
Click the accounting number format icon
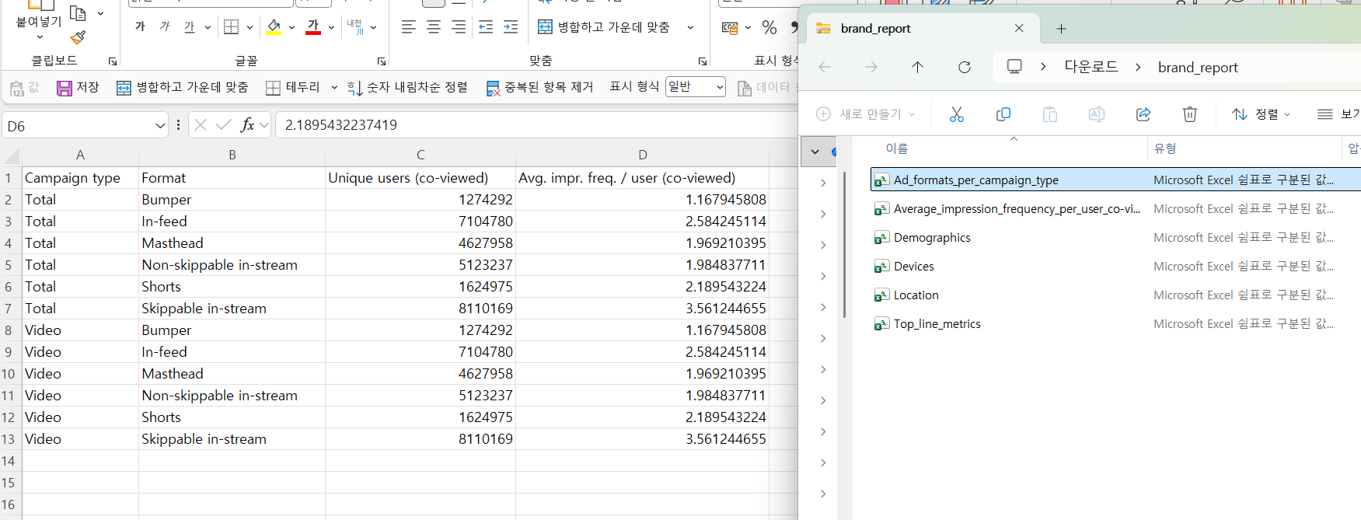point(729,27)
